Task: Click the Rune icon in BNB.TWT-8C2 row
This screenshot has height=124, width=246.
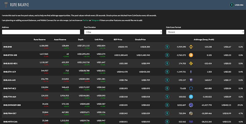Action: [167, 88]
